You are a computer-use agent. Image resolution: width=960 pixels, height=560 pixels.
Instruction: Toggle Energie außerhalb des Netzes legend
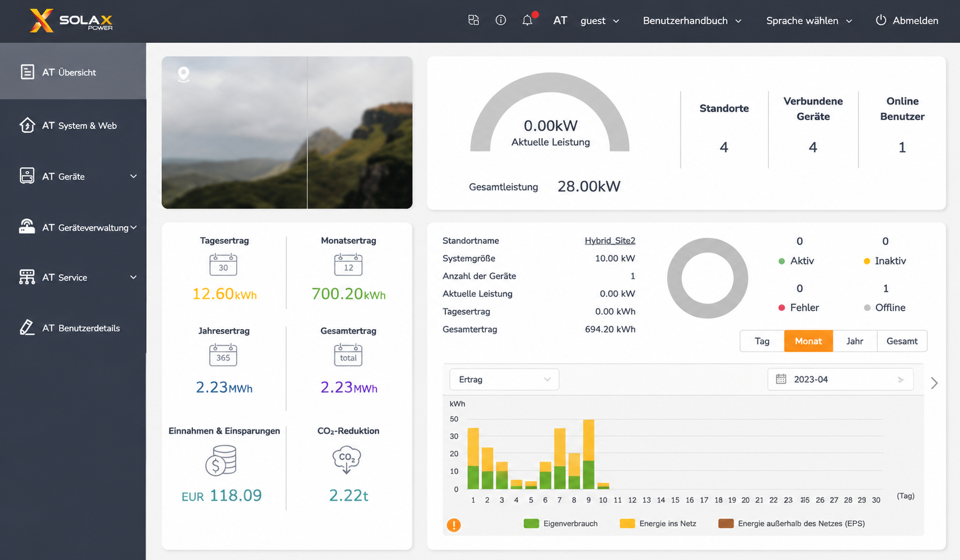pos(792,524)
